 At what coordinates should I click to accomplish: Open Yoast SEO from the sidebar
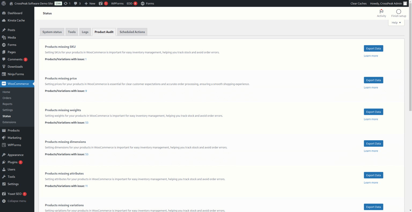[x=13, y=194]
